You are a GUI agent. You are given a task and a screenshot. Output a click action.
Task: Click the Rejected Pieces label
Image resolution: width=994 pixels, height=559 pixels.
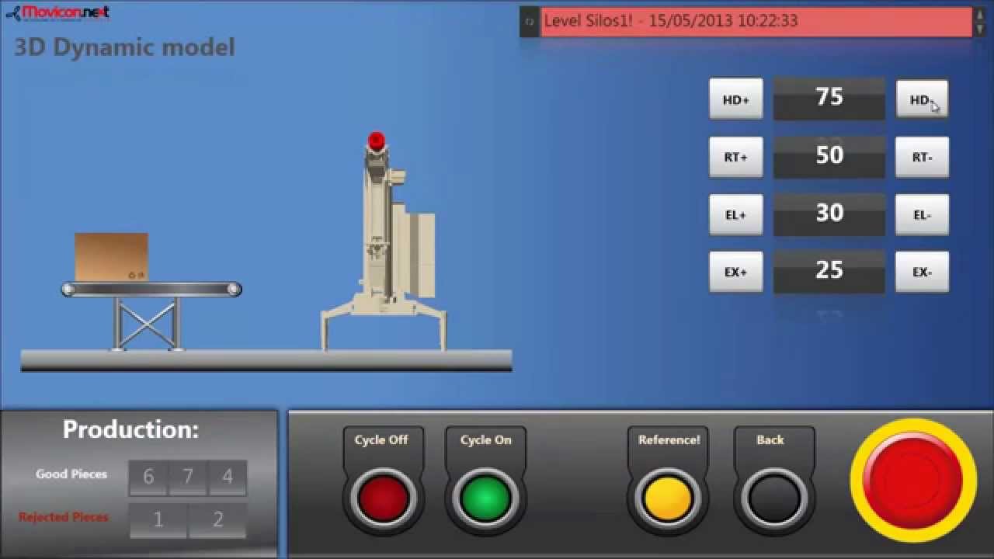pyautogui.click(x=64, y=517)
